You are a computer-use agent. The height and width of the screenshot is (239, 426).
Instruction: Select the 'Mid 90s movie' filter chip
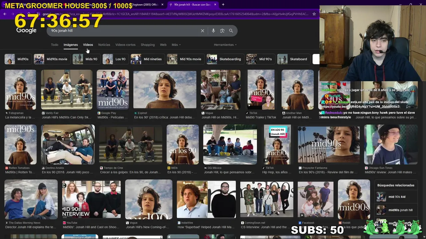coord(185,59)
